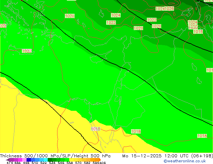Click the legend value 606
This screenshot has width=213, height=164.
[102, 163]
